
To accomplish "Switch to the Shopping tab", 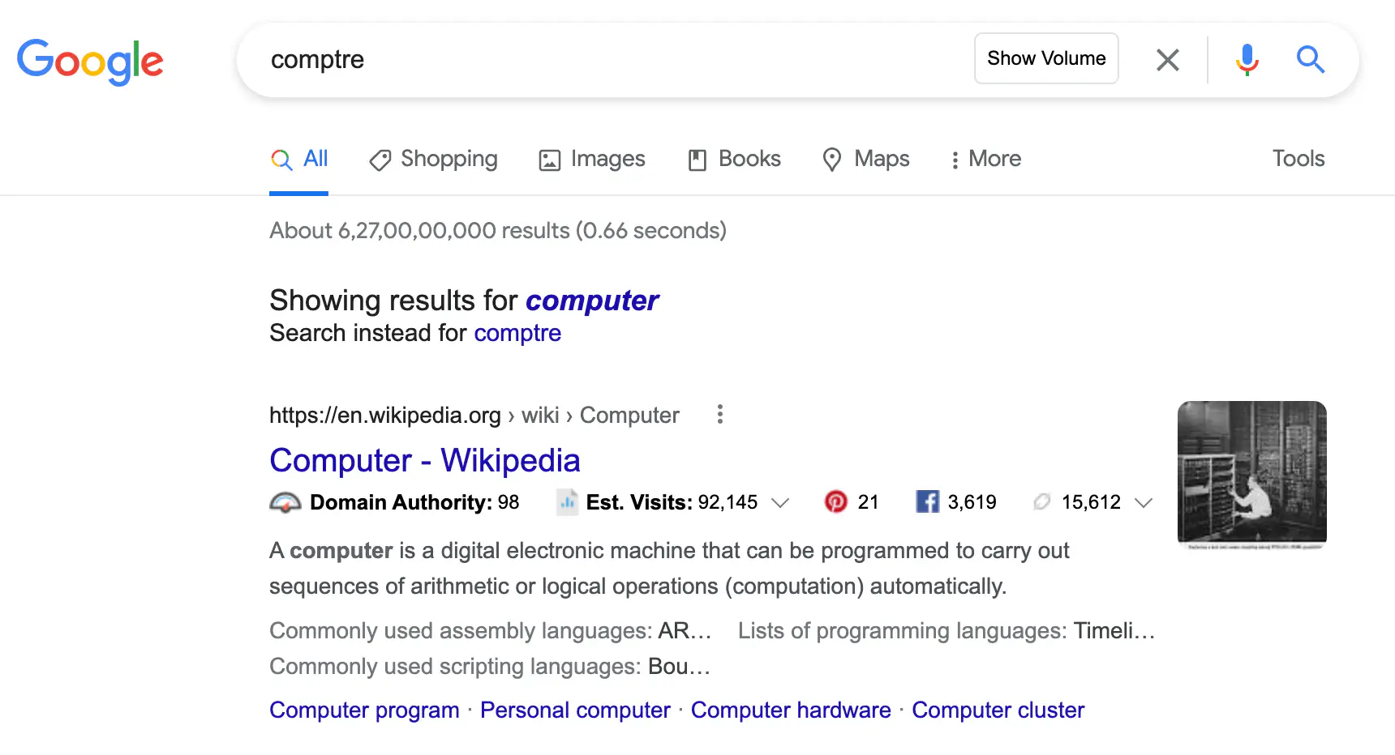I will (433, 159).
